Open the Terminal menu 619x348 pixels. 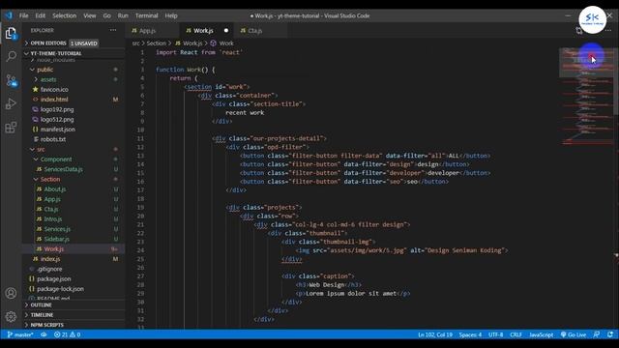coord(146,15)
